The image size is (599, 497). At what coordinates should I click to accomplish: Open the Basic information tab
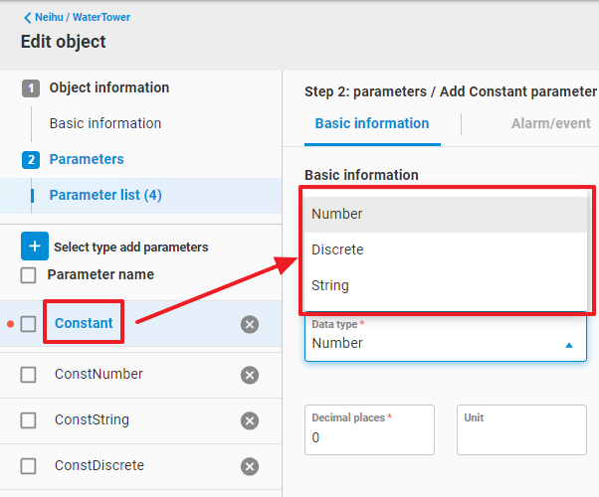(x=372, y=123)
